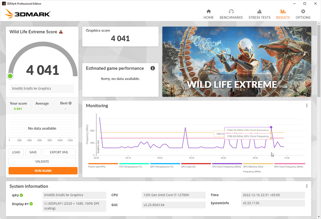Screen dimensions: 321x219
Task: Open the HOME tab
Action: pyautogui.click(x=208, y=14)
